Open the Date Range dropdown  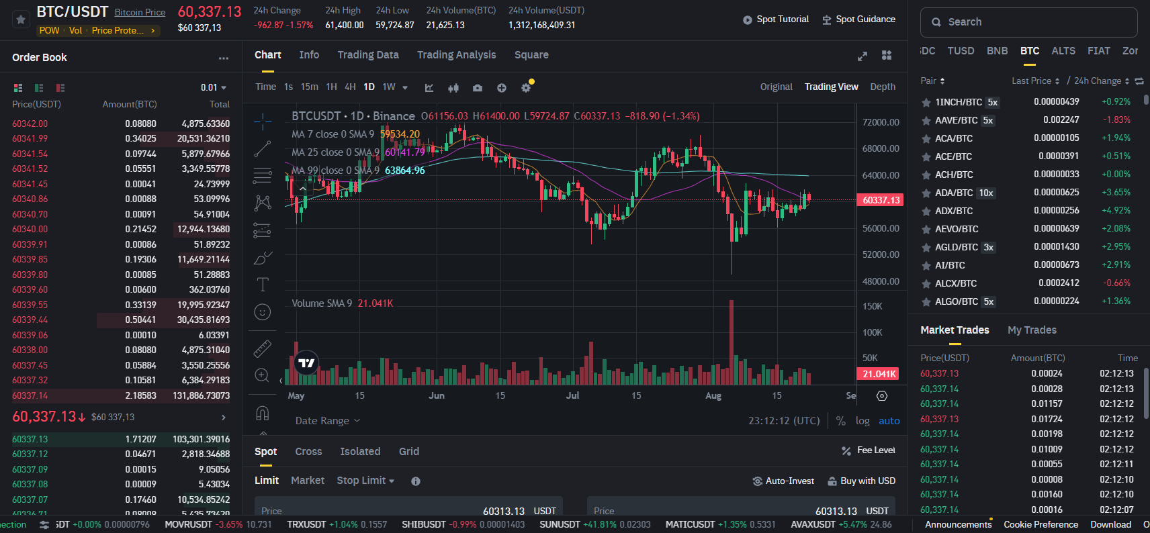328,421
